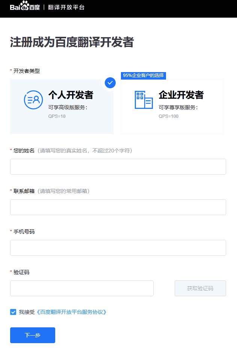Click the QPS=100 text
This screenshot has height=348, width=237.
168,116
